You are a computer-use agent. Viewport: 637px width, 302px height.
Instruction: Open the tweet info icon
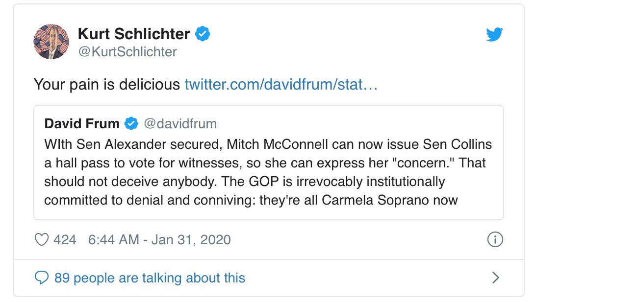coord(495,240)
